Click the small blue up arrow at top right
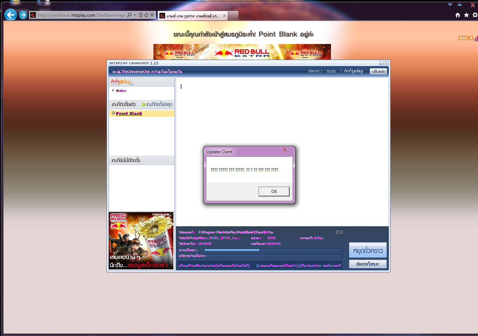 (460, 5)
